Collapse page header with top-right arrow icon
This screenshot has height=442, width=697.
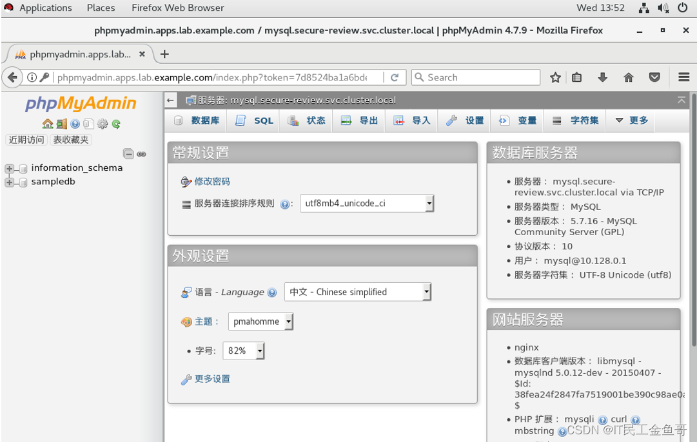pyautogui.click(x=682, y=100)
